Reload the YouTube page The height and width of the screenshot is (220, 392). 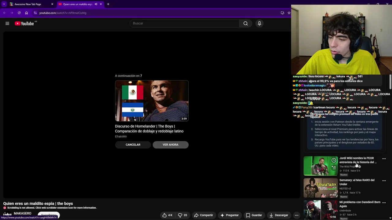coord(19,13)
